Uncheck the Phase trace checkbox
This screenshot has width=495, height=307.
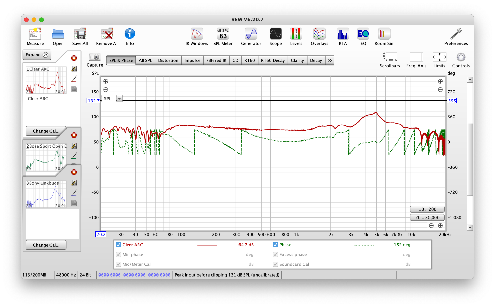pos(275,245)
